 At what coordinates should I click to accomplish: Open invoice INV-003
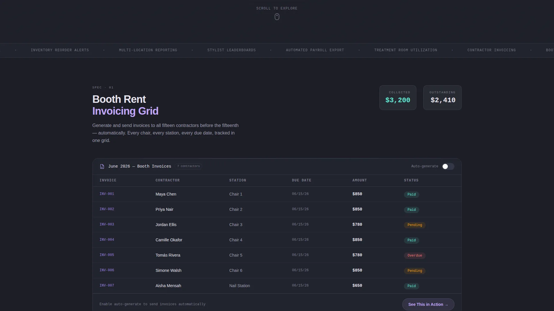pos(107,224)
